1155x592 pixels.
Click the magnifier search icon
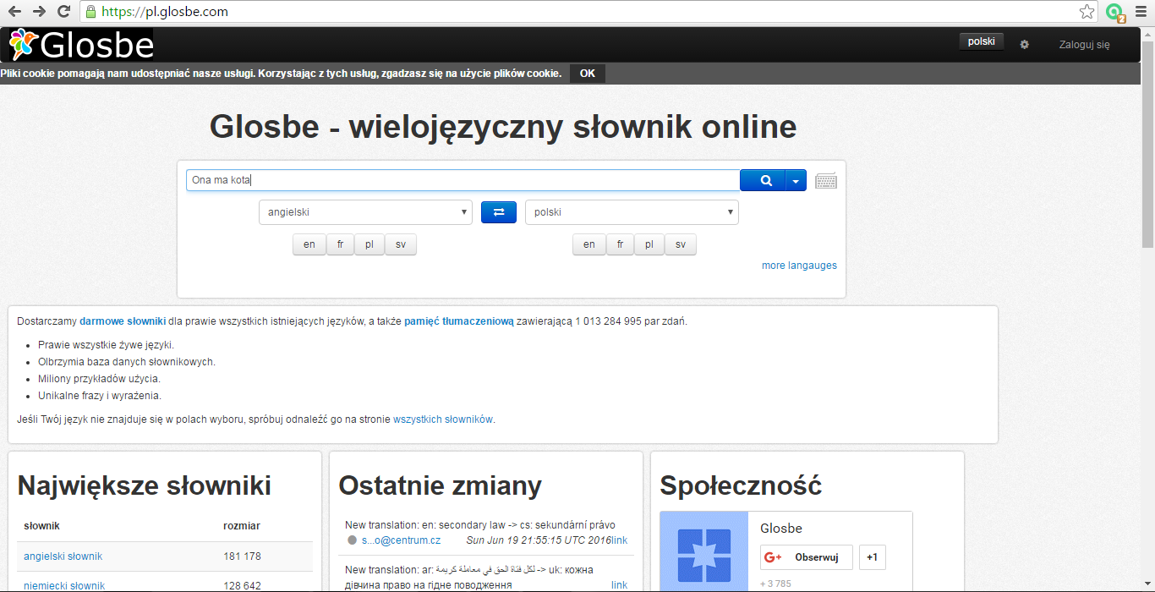click(764, 179)
